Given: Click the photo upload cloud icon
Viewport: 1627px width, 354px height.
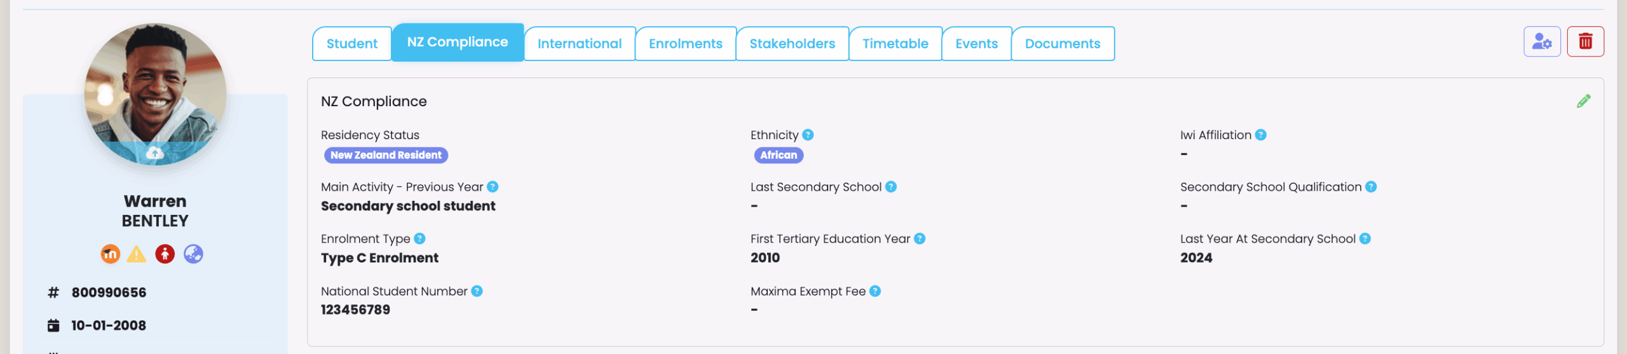Looking at the screenshot, I should (155, 153).
